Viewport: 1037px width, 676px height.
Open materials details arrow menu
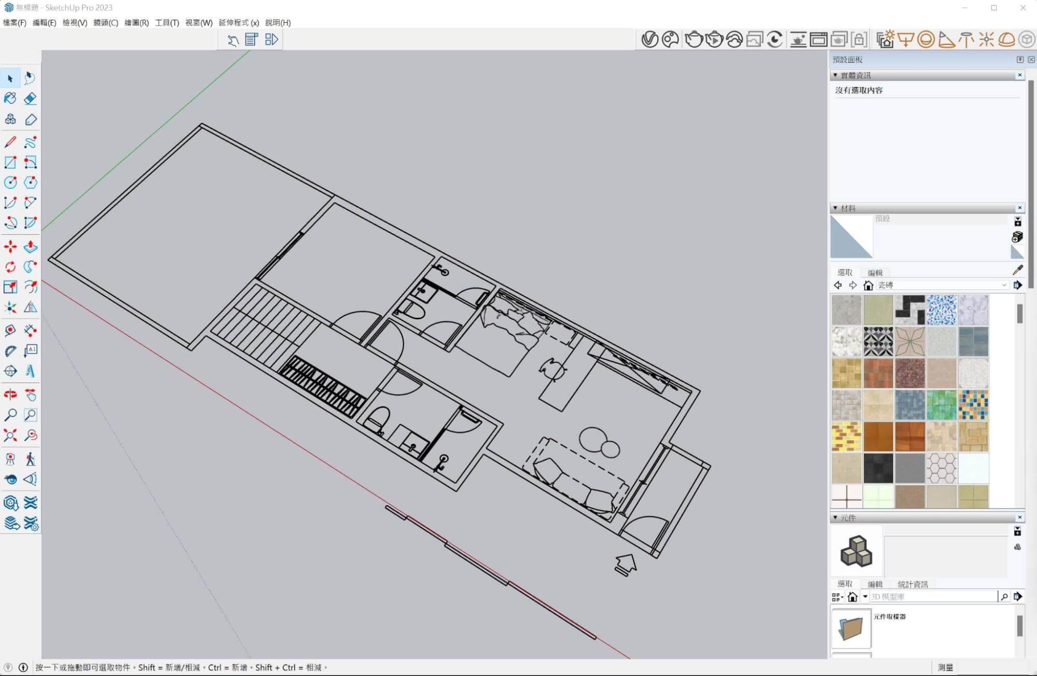pyautogui.click(x=1018, y=285)
